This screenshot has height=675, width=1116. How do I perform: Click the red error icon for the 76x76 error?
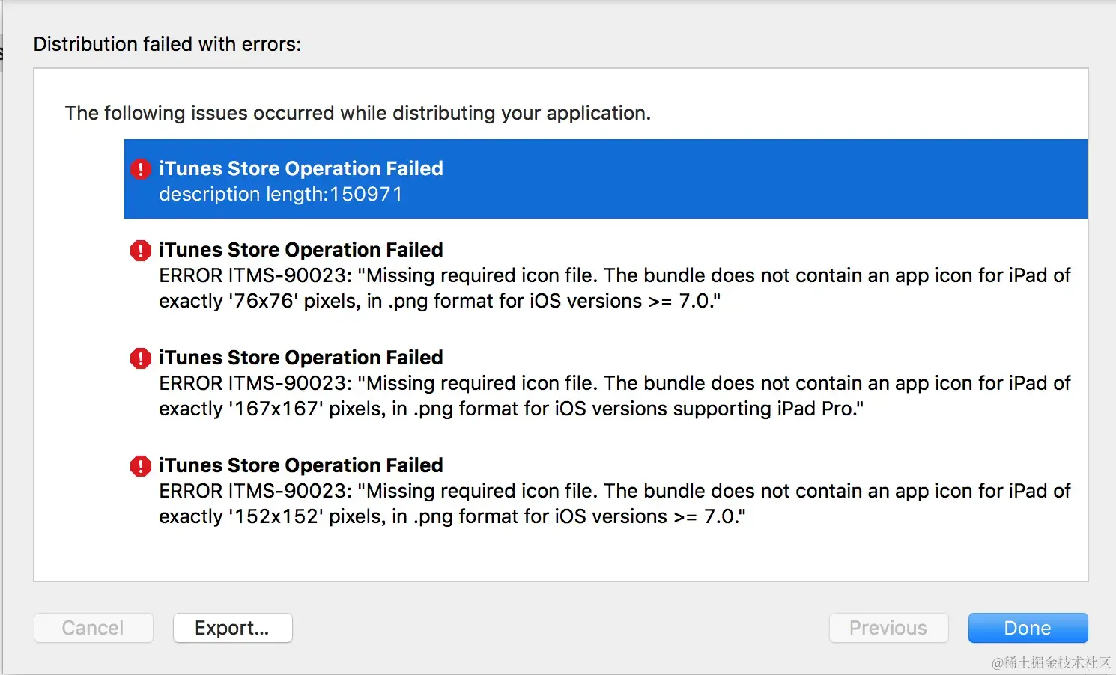140,250
